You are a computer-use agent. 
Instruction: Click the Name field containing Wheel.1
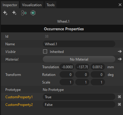pyautogui.click(x=79, y=44)
